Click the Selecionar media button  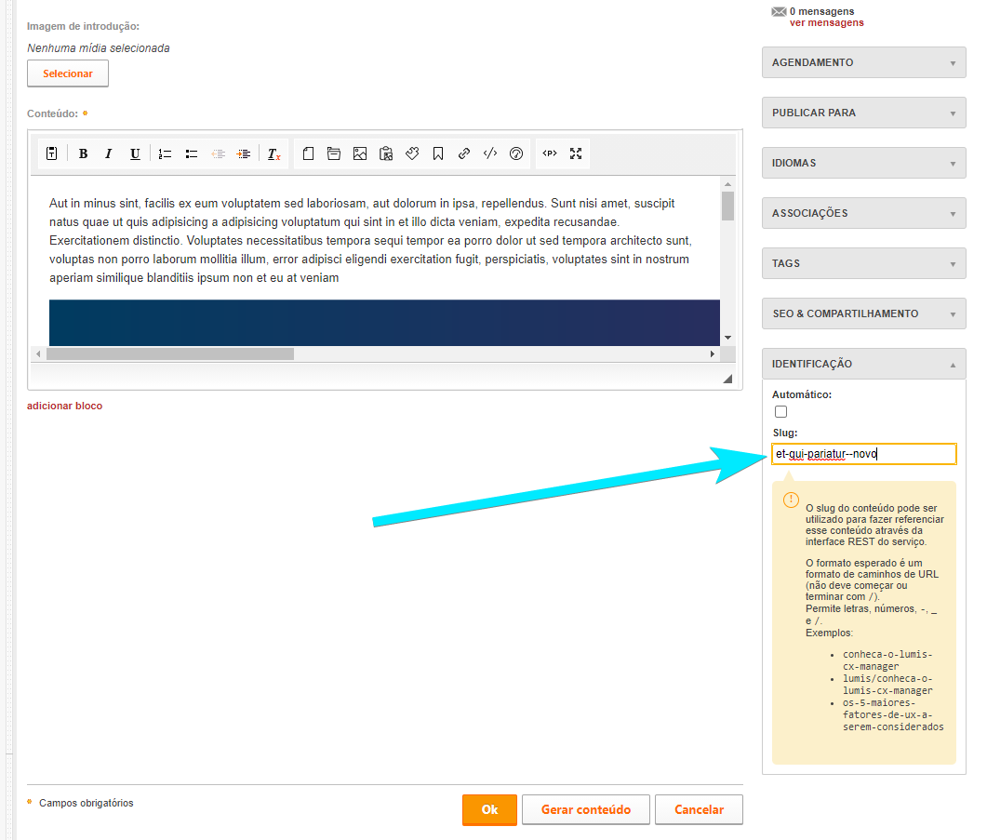pos(68,73)
